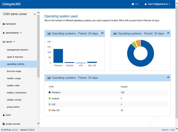Collapse the sidebar with double chevron icon
The width and height of the screenshot is (178, 132).
(x=35, y=14)
